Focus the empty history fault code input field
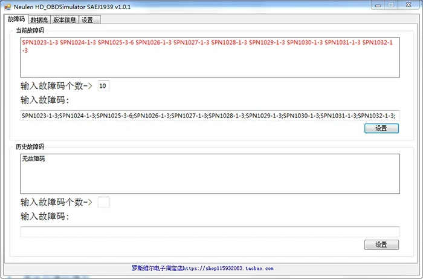The image size is (423, 279). coord(210,232)
